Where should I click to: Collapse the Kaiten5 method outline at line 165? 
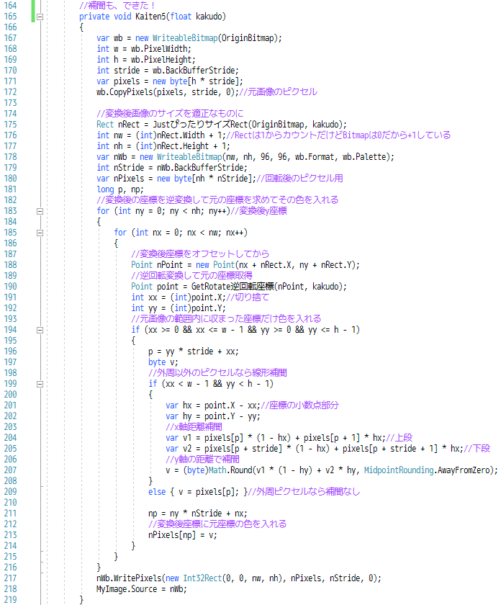(x=40, y=17)
